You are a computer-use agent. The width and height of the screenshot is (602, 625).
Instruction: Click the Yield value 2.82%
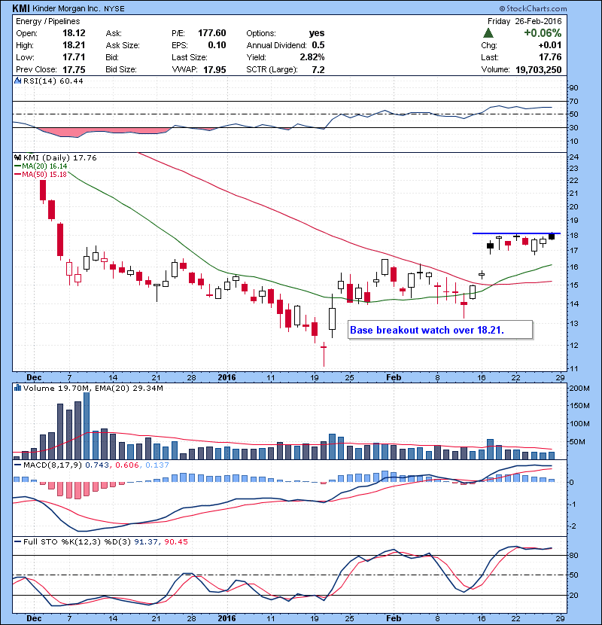pyautogui.click(x=312, y=57)
